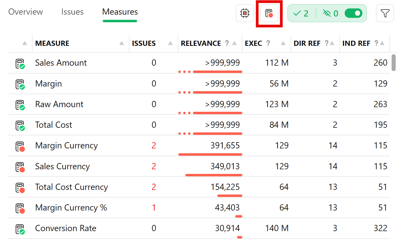Click the Sales Amount status icon

coord(20,64)
